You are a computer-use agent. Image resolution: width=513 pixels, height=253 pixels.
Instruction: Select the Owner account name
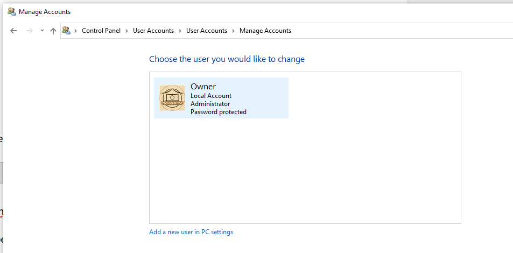pos(203,87)
